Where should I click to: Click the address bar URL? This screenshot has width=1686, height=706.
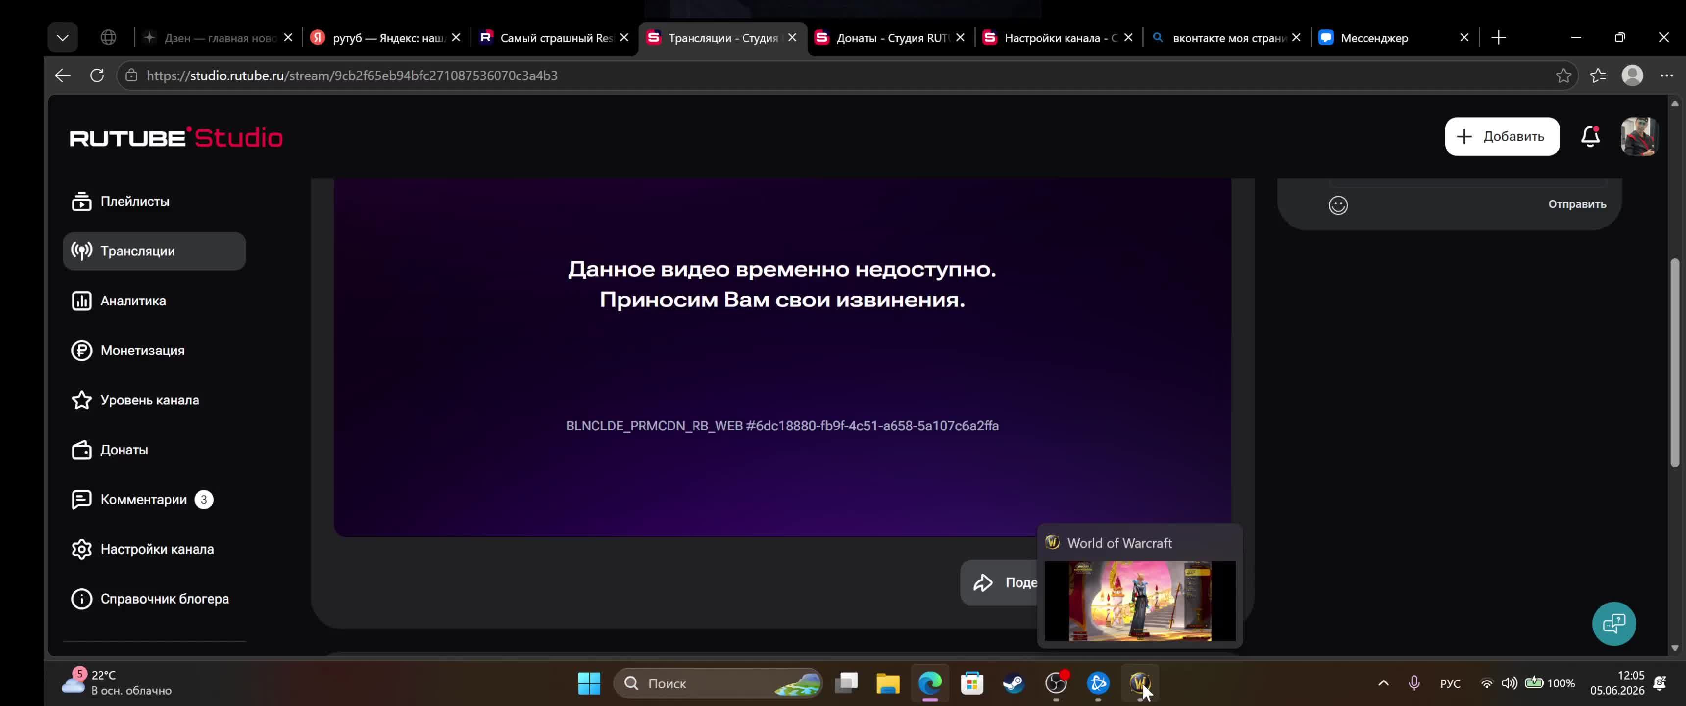pos(352,76)
